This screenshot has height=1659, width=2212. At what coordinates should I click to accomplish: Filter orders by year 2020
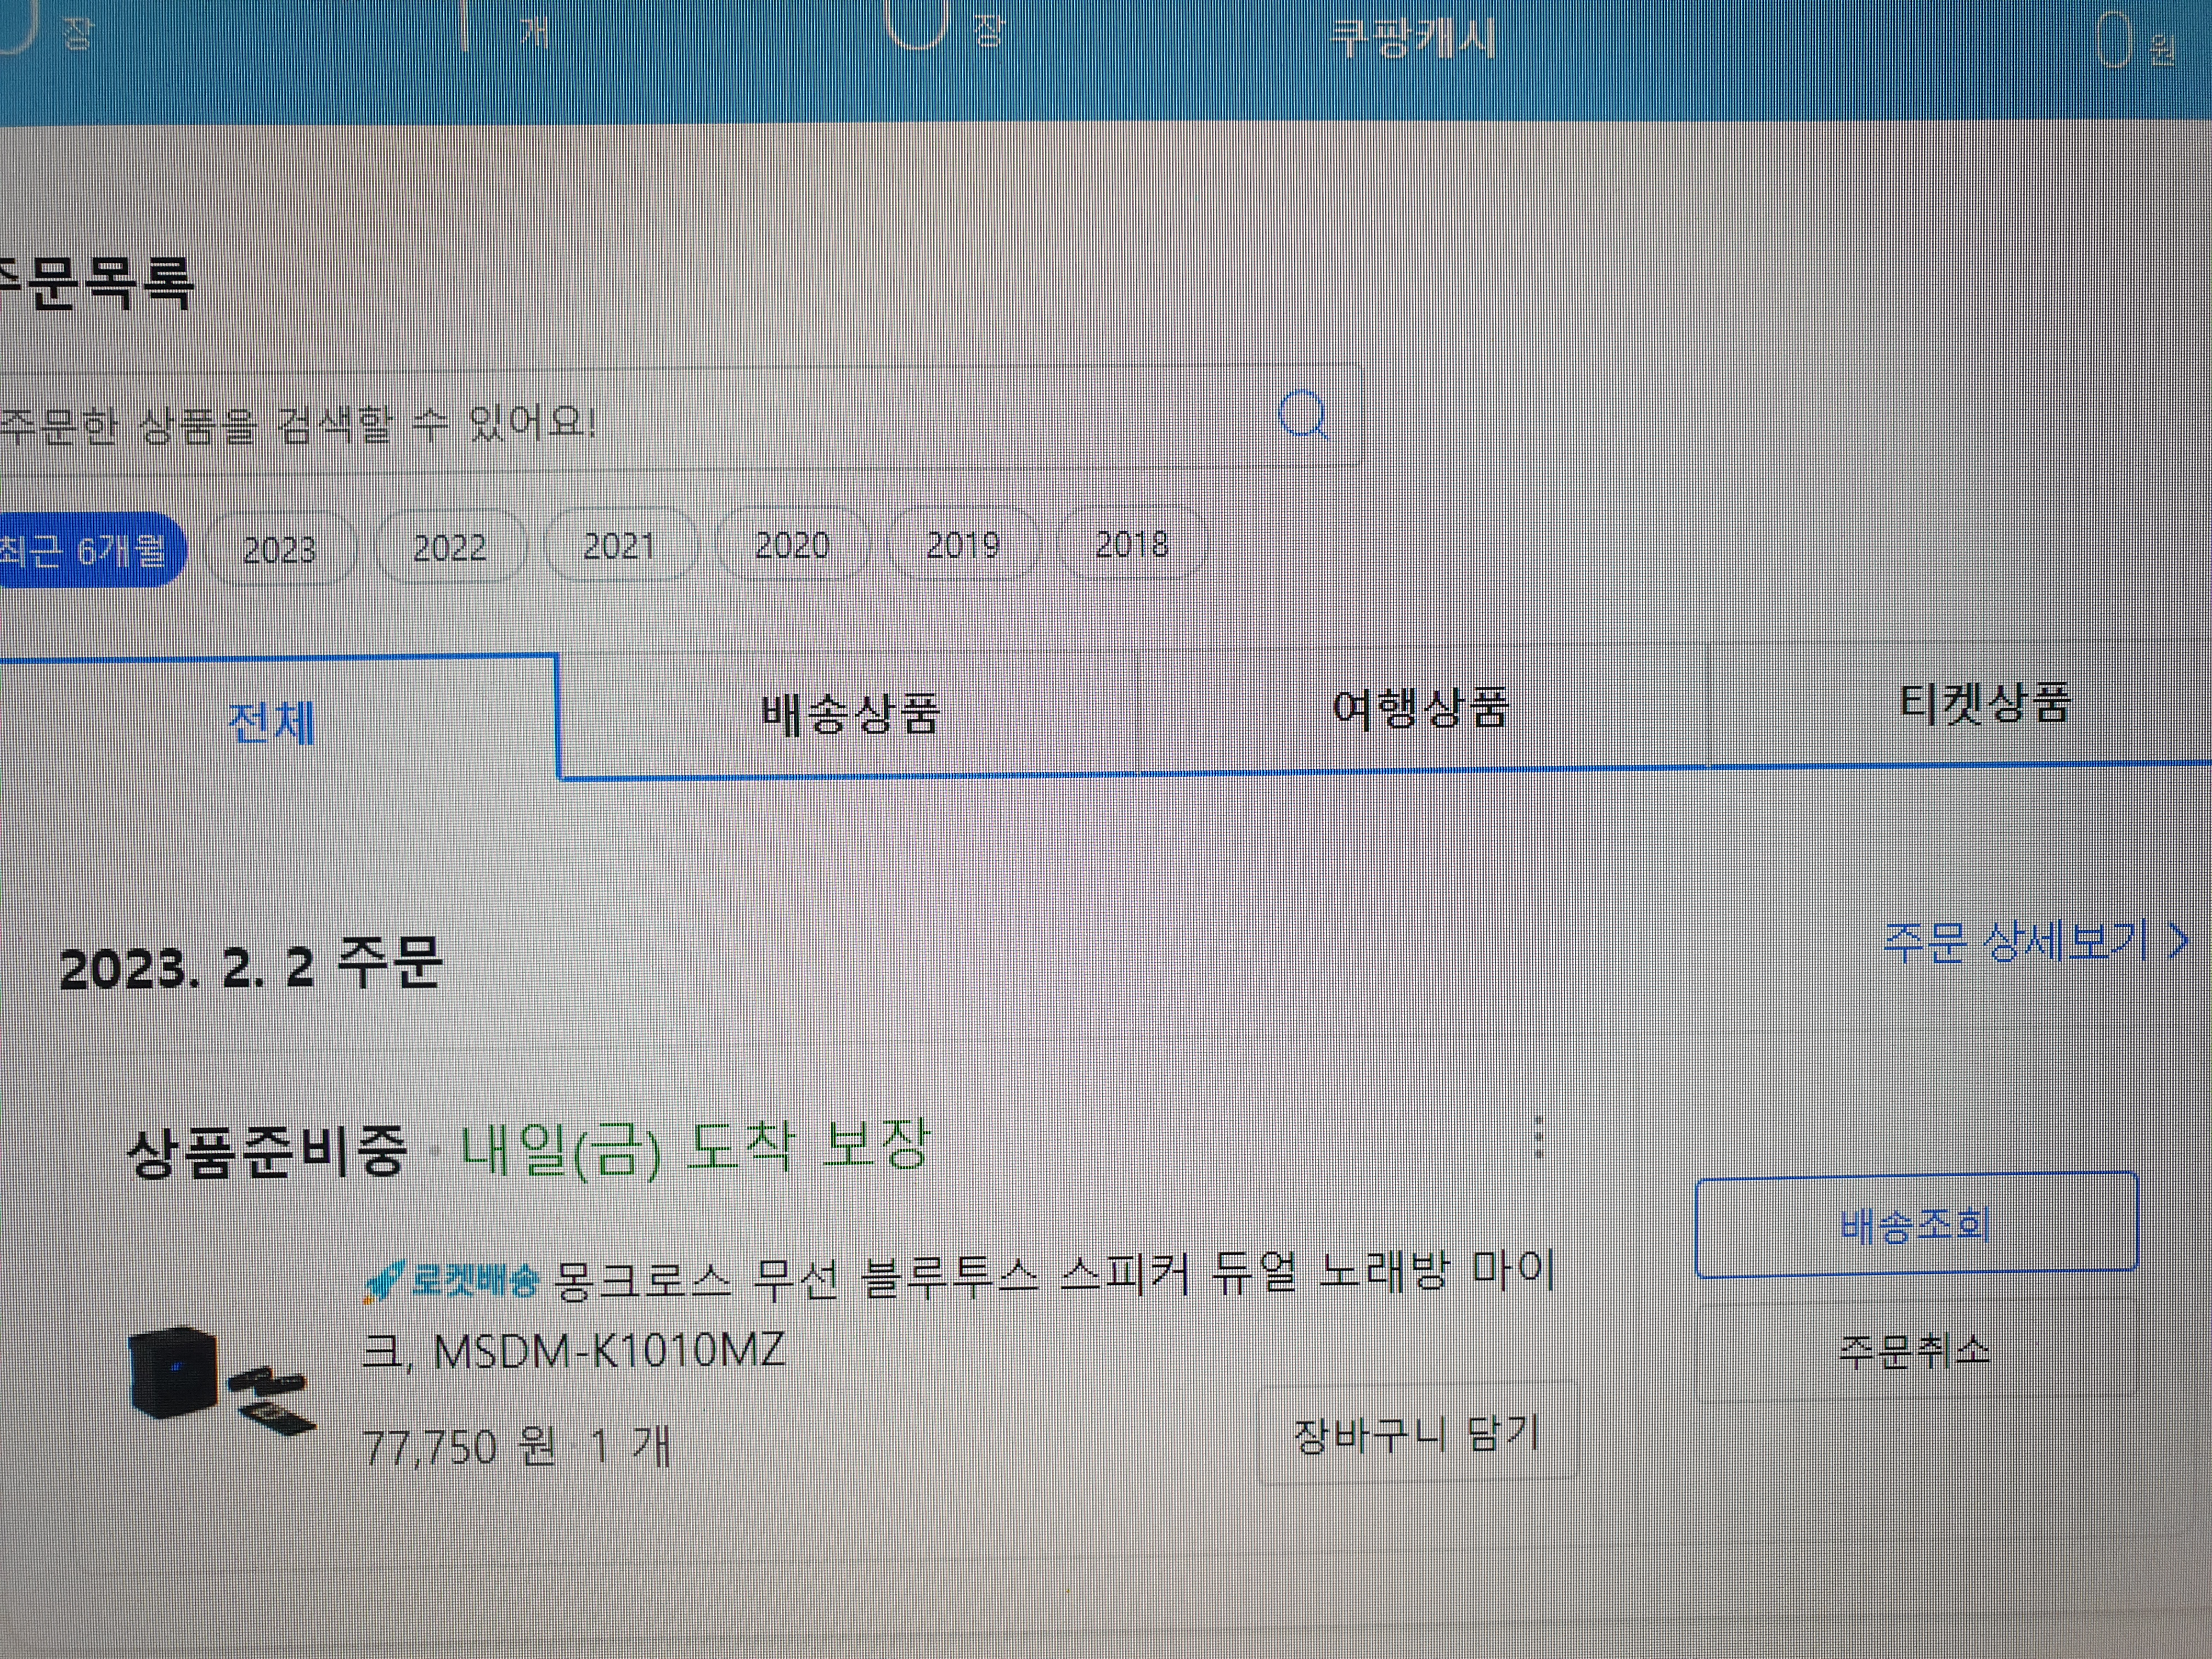tap(792, 544)
